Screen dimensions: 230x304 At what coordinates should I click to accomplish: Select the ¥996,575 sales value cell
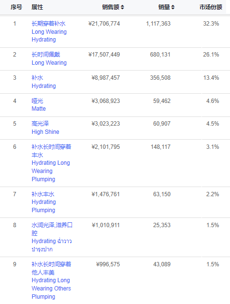point(108,264)
